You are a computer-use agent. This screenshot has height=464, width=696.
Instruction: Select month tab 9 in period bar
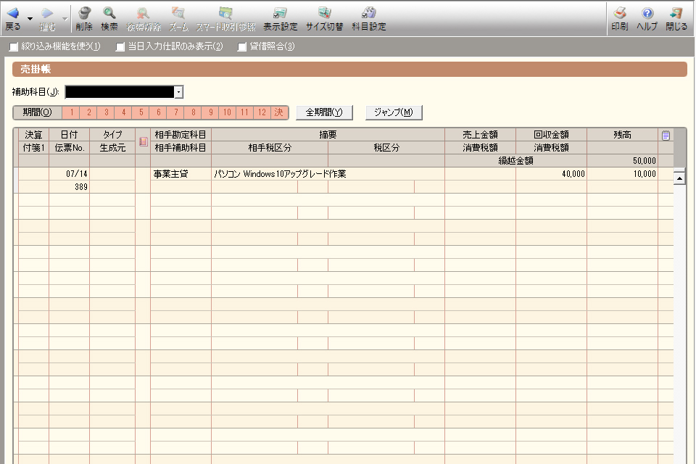[x=210, y=112]
